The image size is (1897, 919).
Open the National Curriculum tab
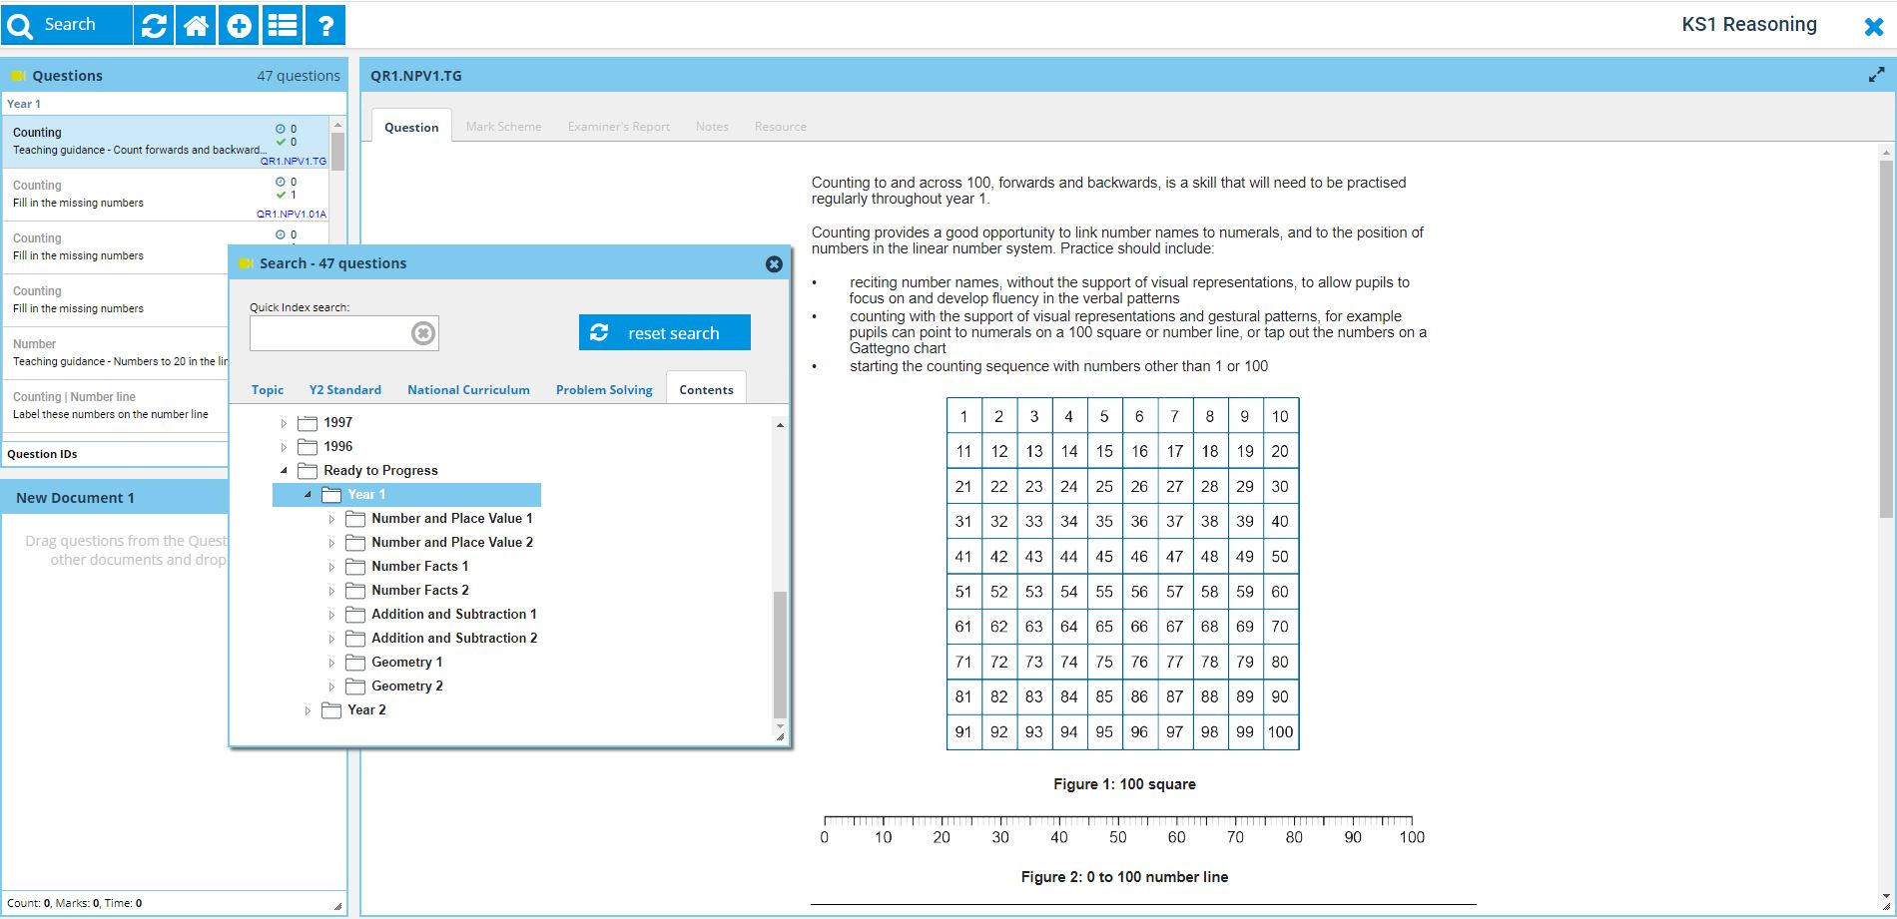(x=468, y=390)
